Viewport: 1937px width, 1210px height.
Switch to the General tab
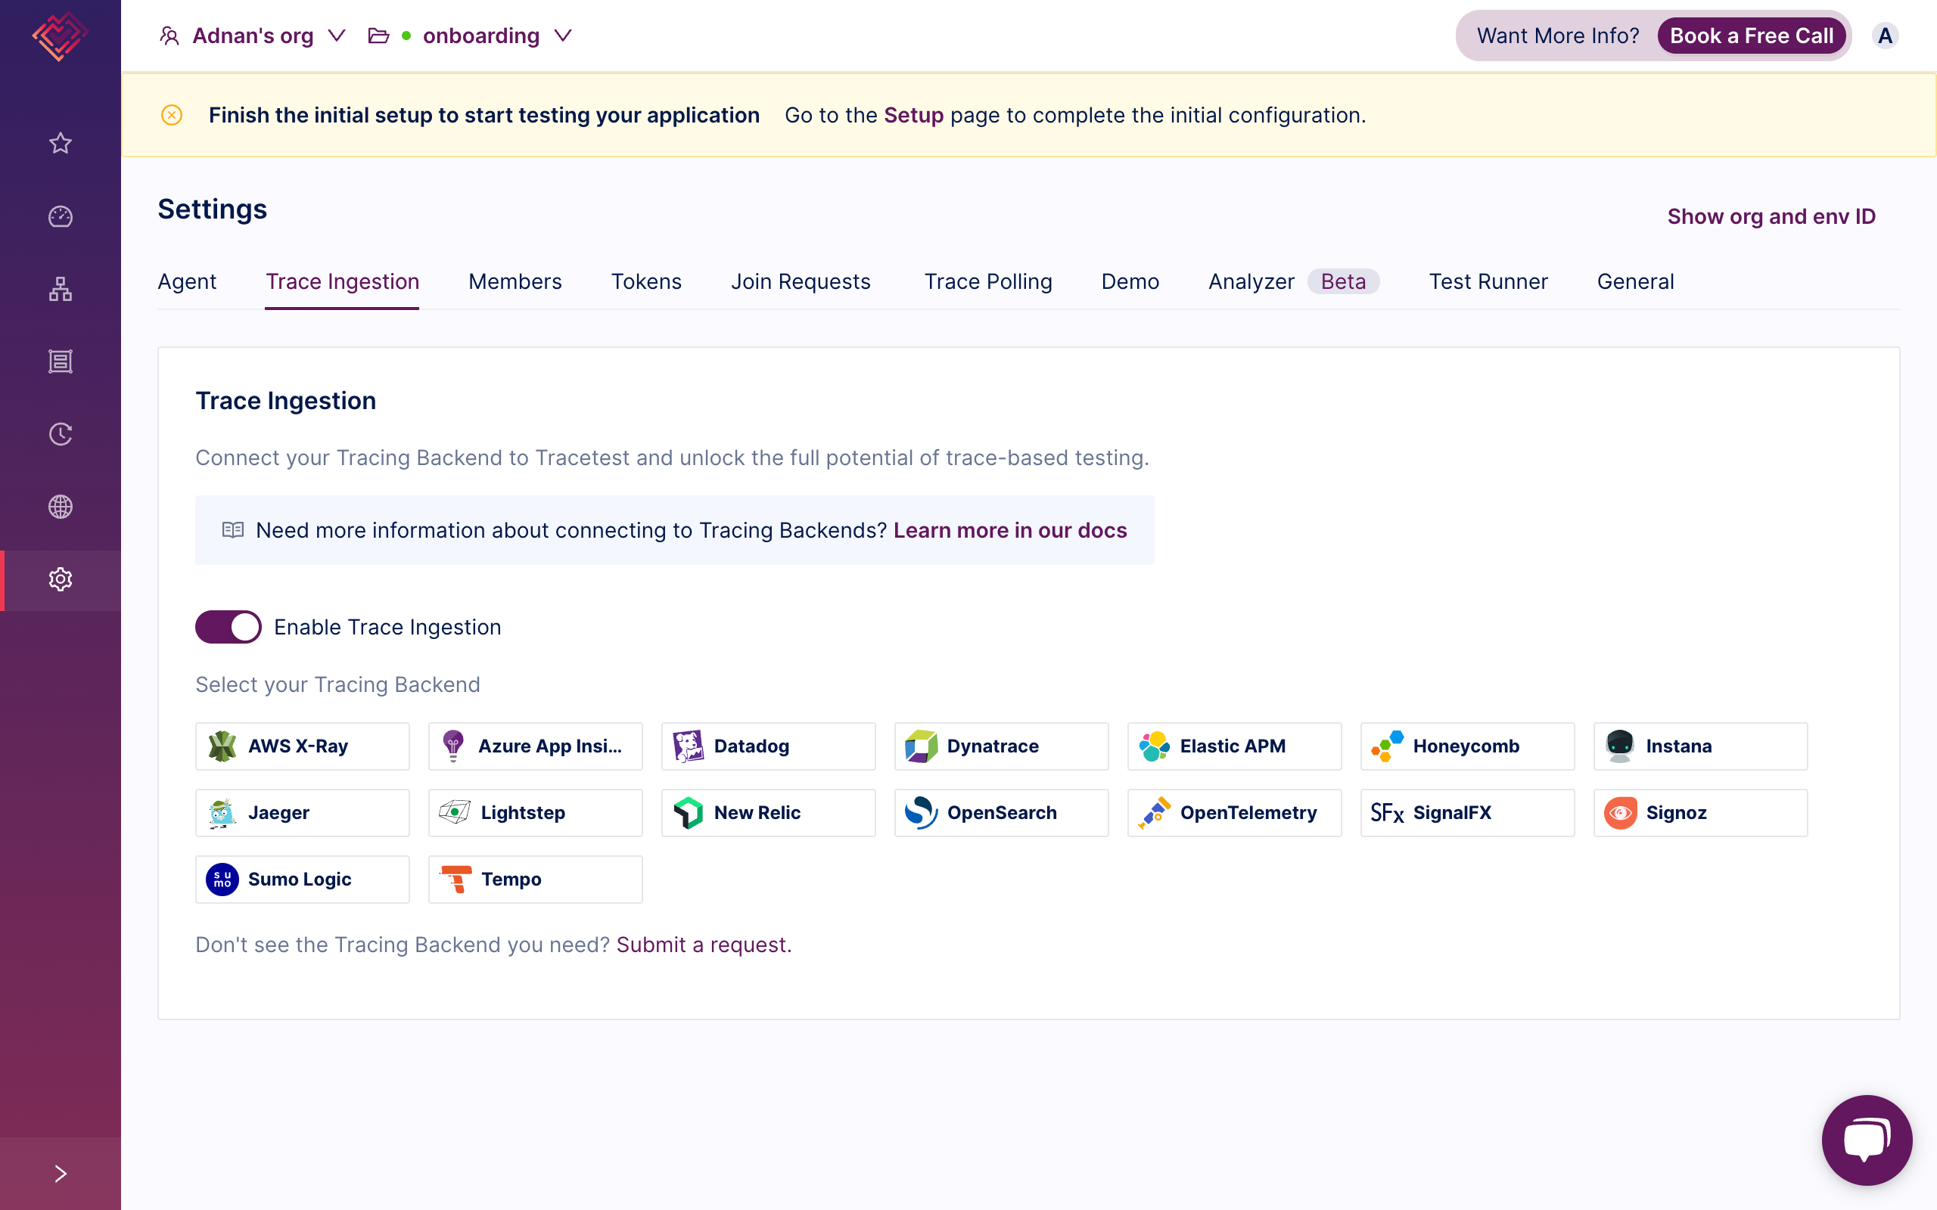point(1635,281)
